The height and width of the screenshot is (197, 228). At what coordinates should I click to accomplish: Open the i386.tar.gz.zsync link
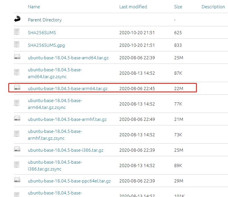[x=55, y=165]
